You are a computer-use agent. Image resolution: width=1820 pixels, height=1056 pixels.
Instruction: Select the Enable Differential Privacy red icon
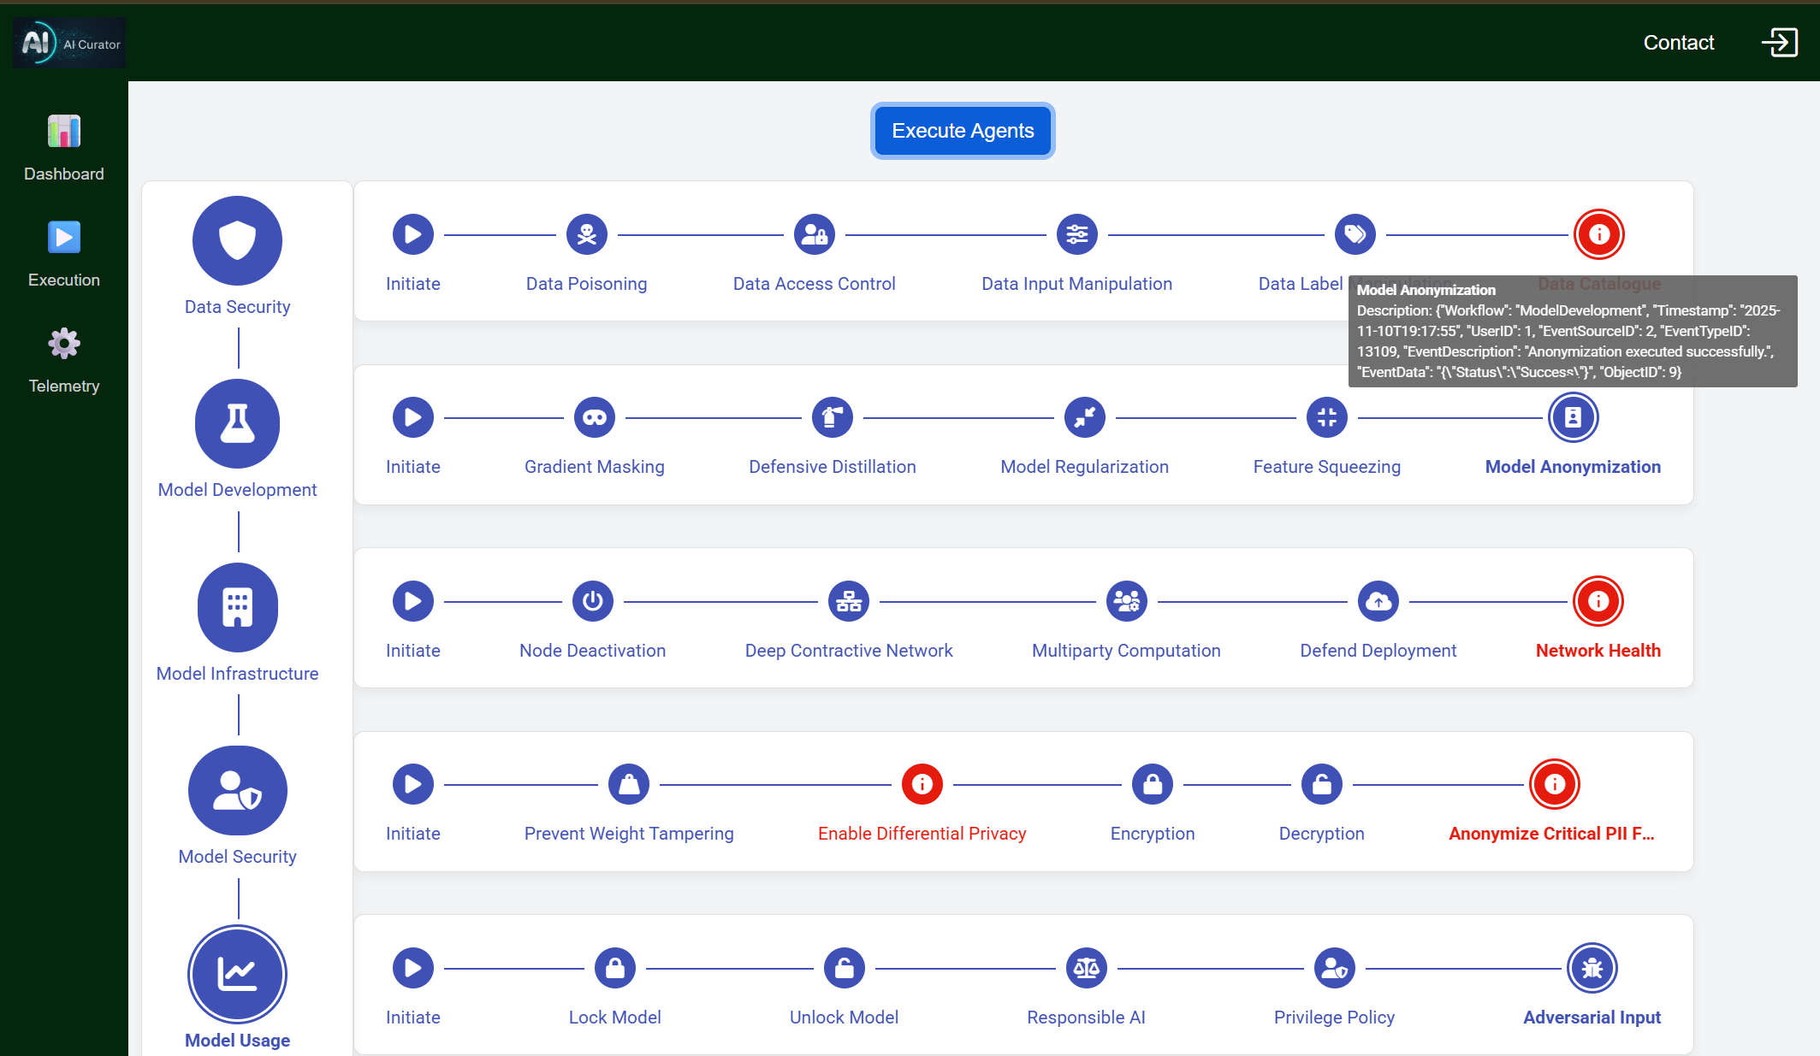[922, 784]
